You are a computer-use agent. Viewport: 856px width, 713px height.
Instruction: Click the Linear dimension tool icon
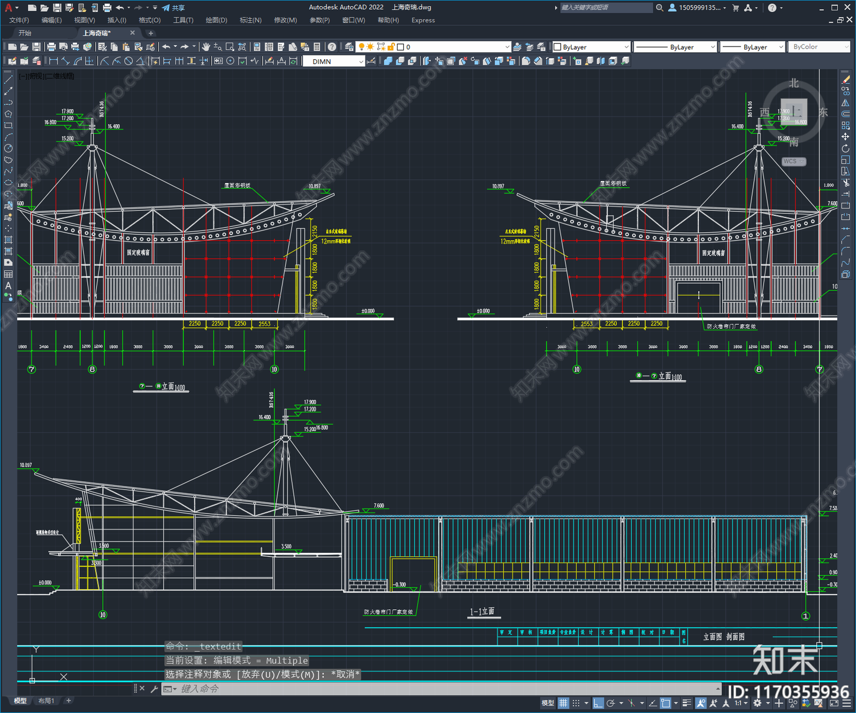pyautogui.click(x=53, y=61)
